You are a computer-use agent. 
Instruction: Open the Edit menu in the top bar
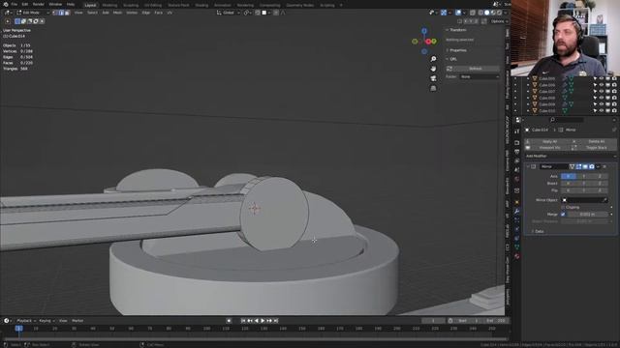click(25, 4)
